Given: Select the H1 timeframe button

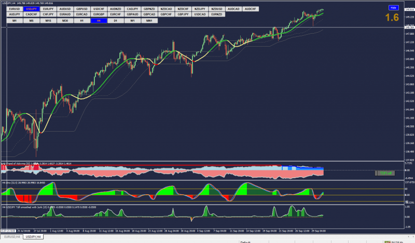Looking at the screenshot, I should [82, 21].
